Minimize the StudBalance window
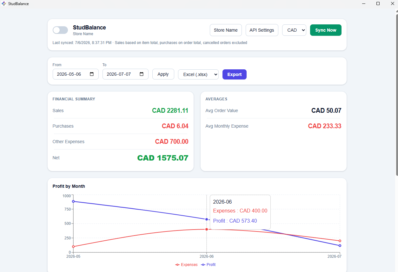Image resolution: width=398 pixels, height=272 pixels. [x=363, y=3]
